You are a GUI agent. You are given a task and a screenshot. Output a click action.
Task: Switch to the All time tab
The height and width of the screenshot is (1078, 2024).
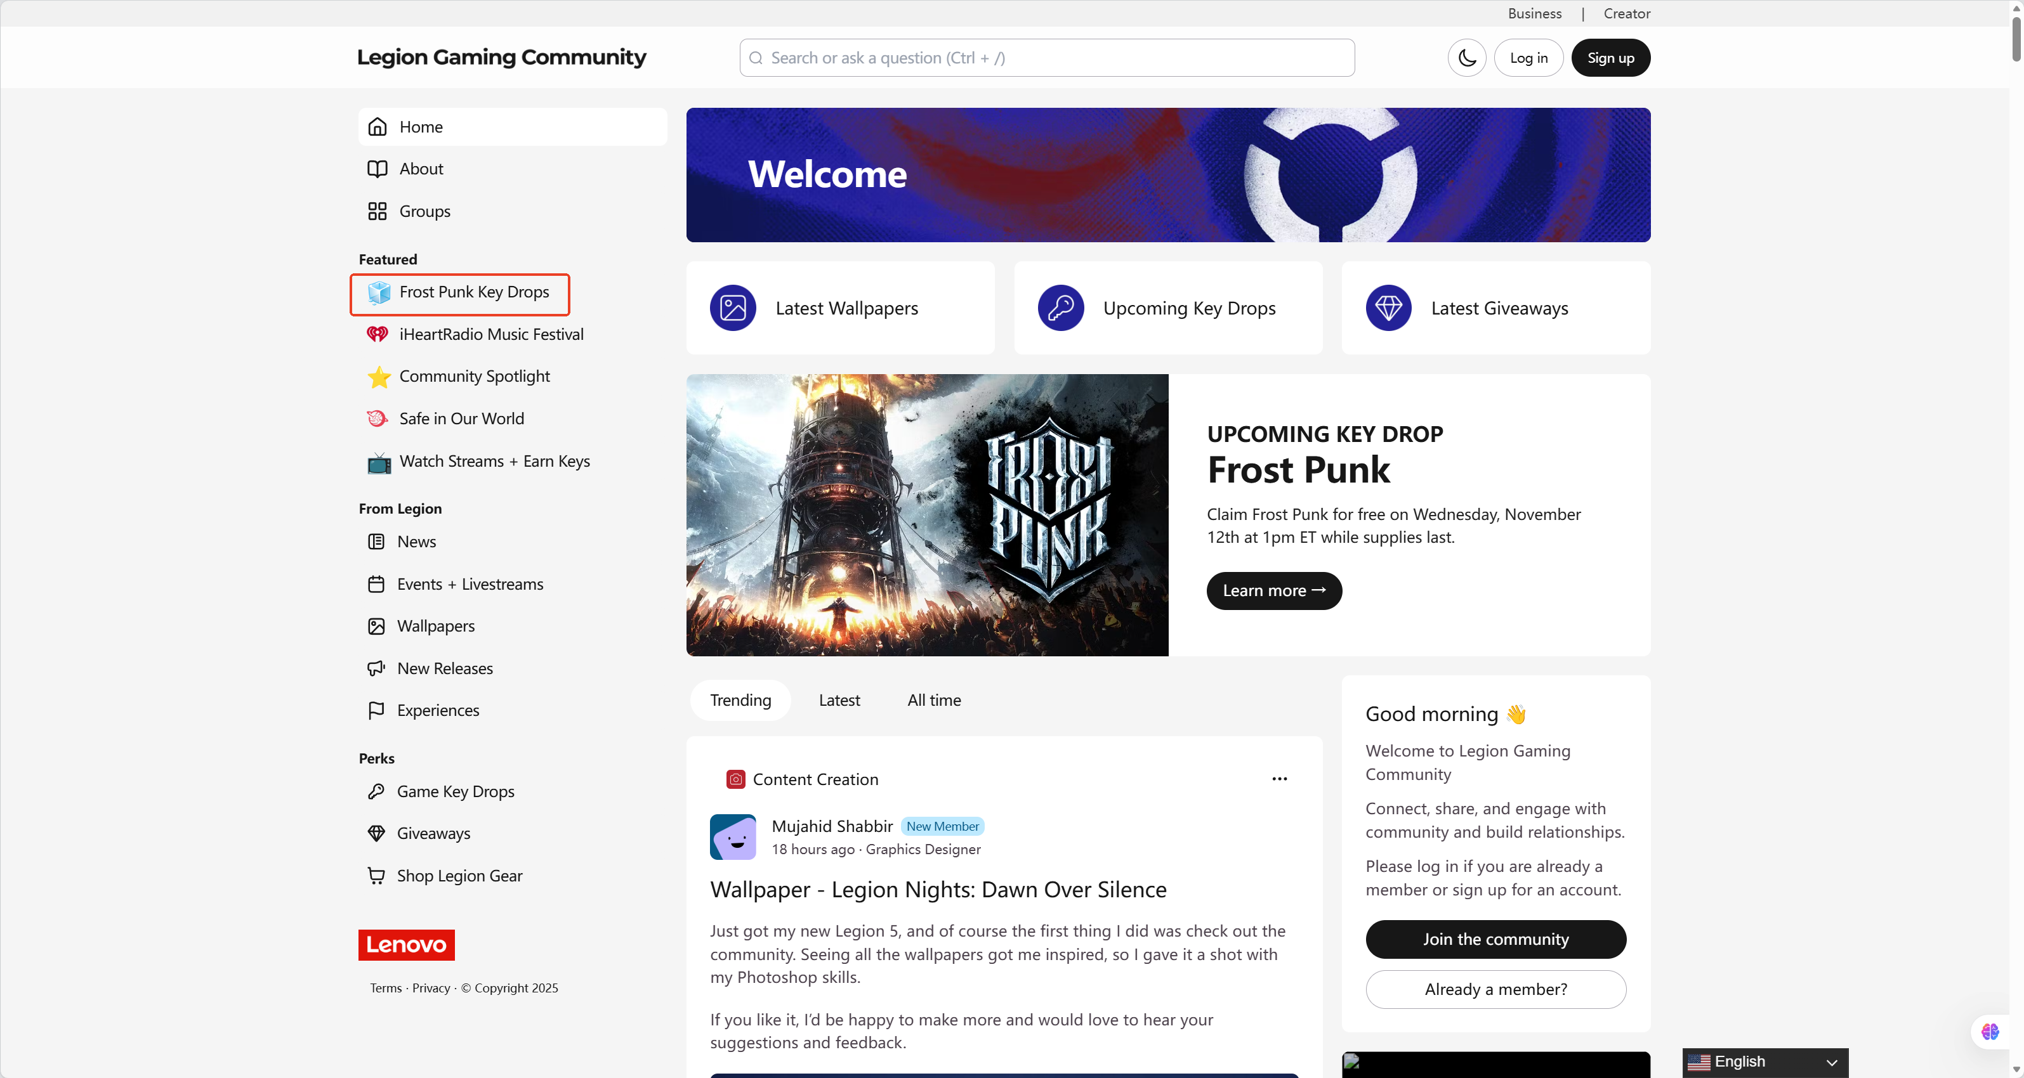[x=933, y=700]
